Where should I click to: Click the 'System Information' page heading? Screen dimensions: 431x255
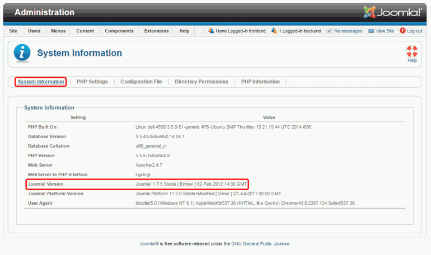[79, 53]
